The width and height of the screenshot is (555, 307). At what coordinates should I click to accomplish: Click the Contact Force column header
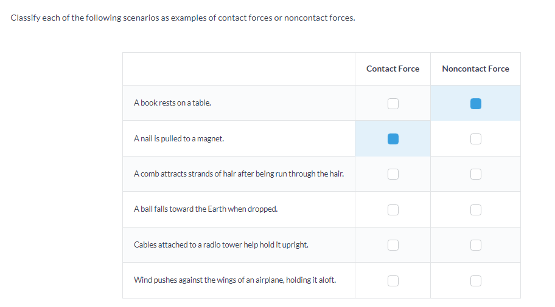pos(393,69)
